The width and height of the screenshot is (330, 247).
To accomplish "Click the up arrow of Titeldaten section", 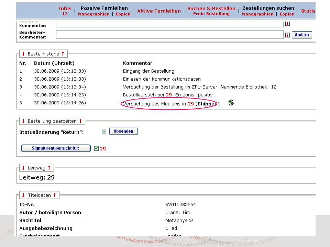I will tap(55, 195).
